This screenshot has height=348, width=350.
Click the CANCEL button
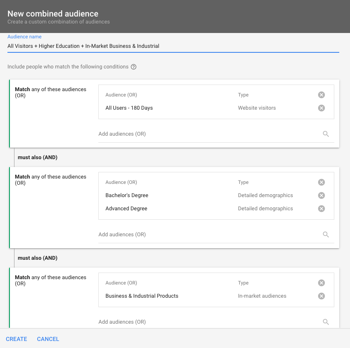pyautogui.click(x=48, y=339)
